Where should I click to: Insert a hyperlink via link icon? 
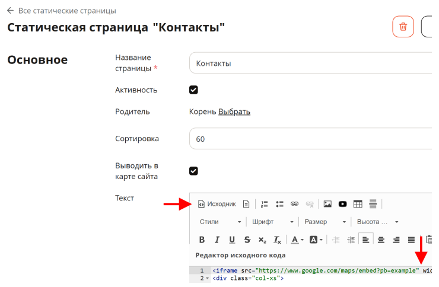294,204
